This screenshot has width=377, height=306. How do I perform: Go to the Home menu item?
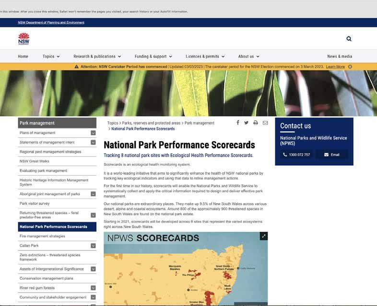(x=23, y=57)
